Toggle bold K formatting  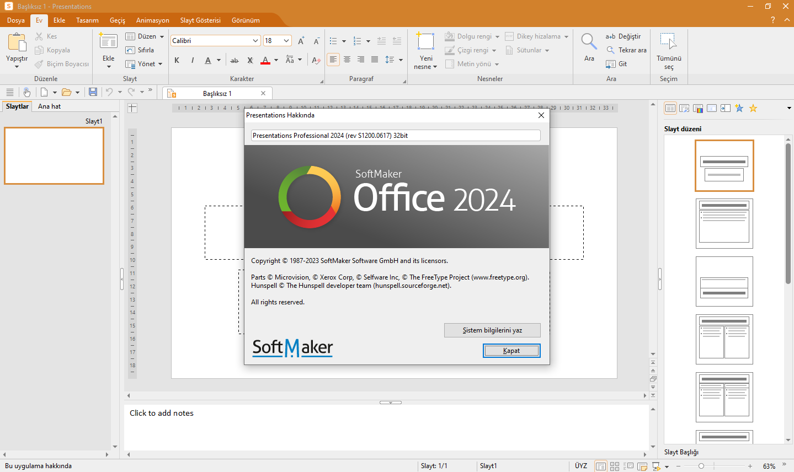pos(177,60)
